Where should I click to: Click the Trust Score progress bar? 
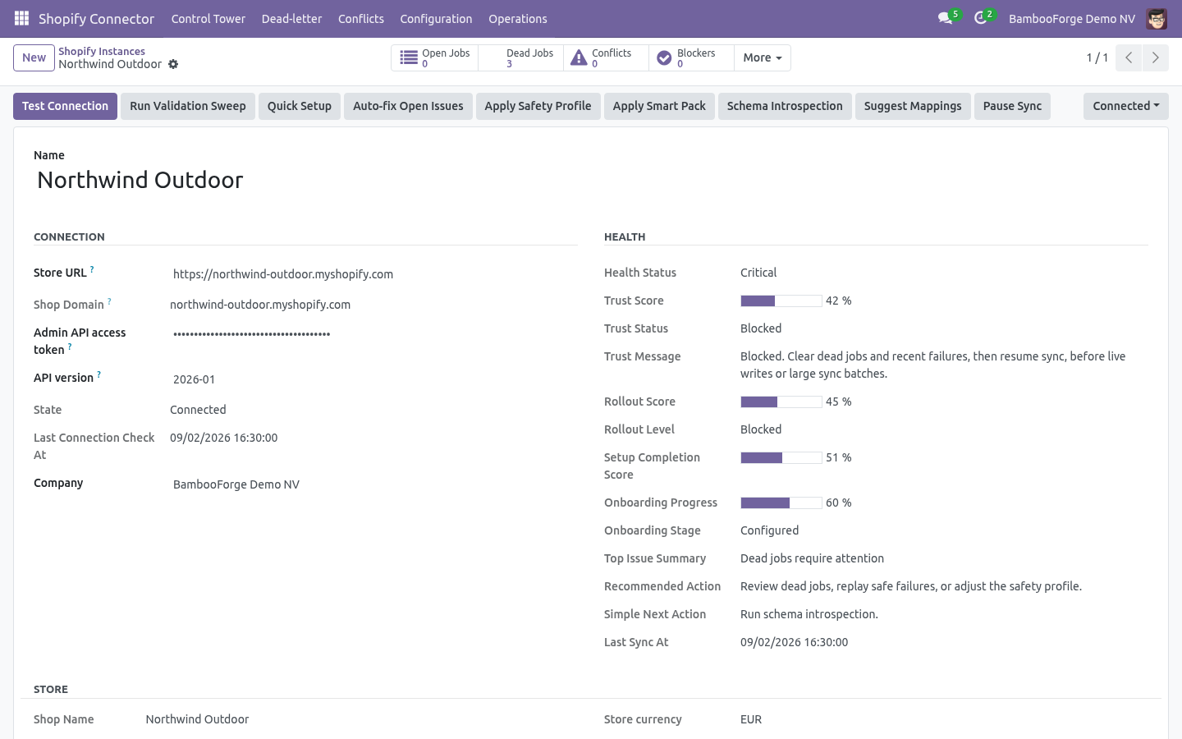point(781,301)
